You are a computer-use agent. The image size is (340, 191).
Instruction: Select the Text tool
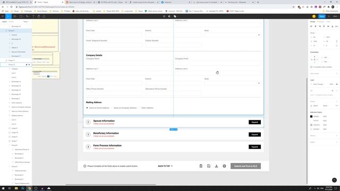[33, 16]
